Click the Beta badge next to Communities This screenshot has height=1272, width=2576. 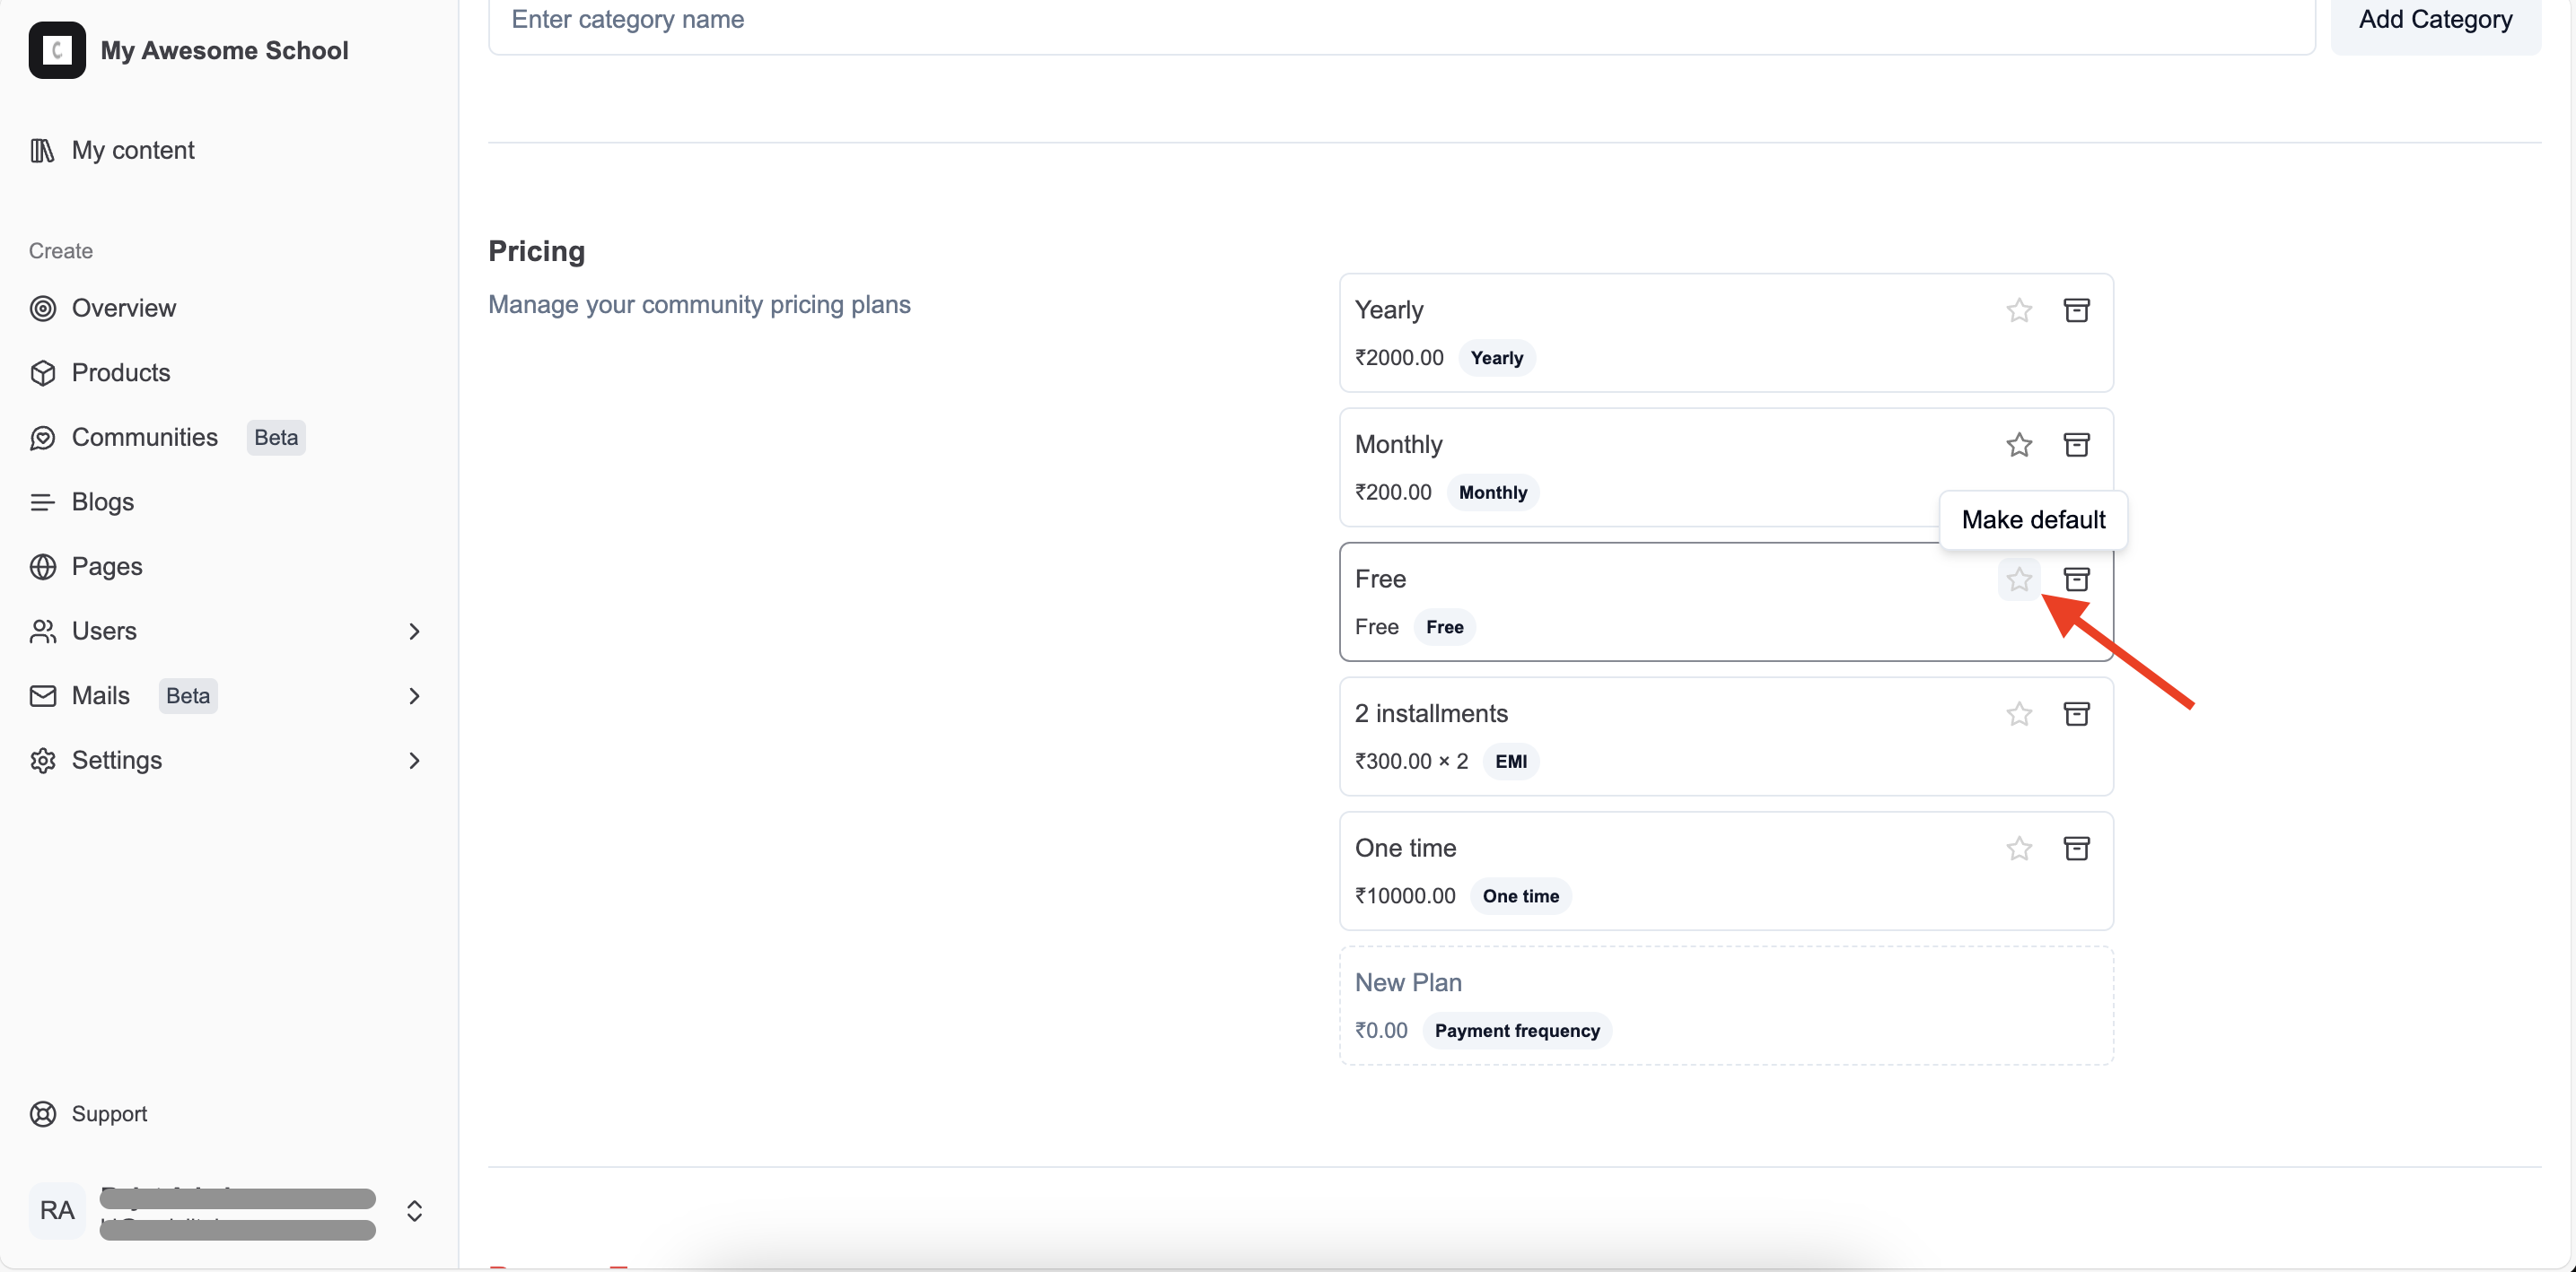tap(276, 438)
